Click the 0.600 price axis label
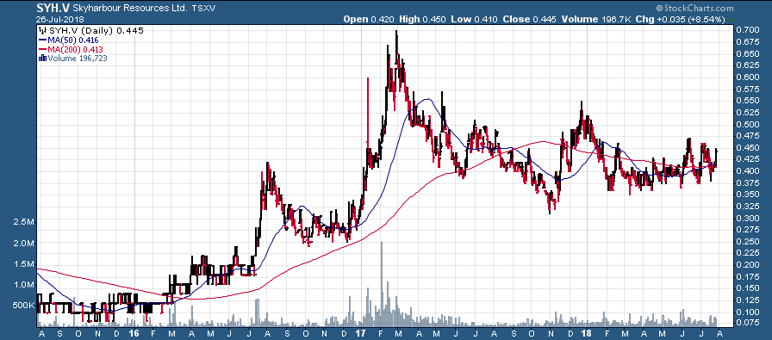 pyautogui.click(x=747, y=77)
